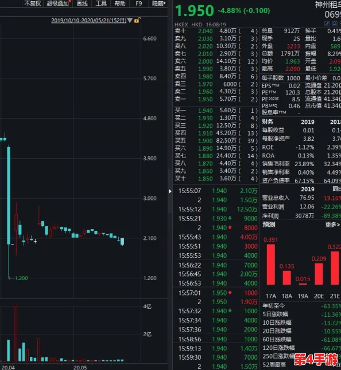Select the 画线 drawing menu
Screen dimensions: 341x370
click(82, 3)
